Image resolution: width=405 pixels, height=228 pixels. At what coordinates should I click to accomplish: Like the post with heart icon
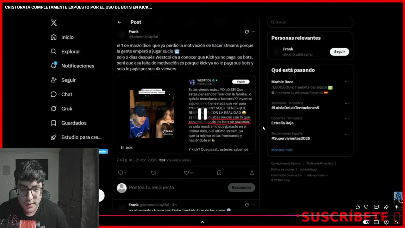tap(187, 173)
